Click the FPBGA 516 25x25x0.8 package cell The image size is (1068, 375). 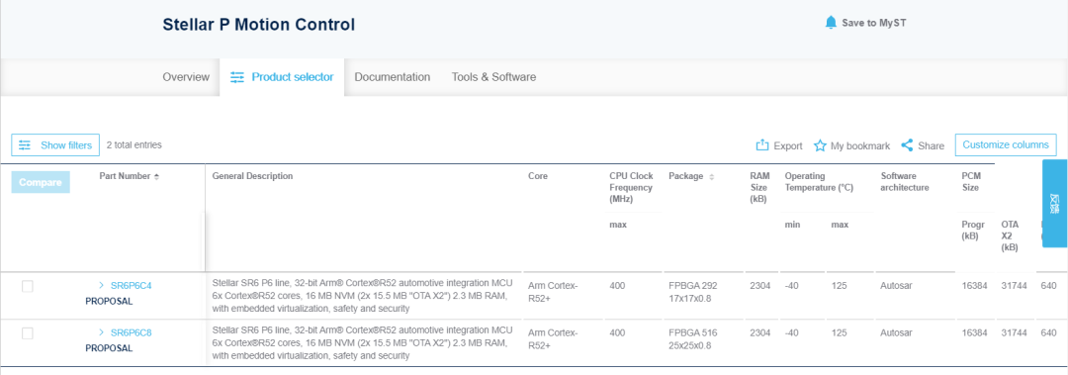(x=693, y=338)
